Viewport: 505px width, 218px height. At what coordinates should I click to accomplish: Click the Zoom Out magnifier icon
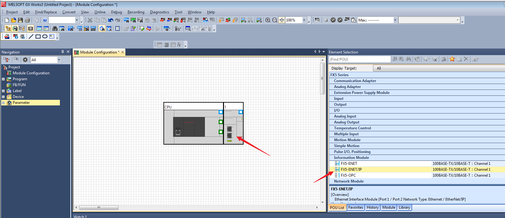click(x=274, y=20)
